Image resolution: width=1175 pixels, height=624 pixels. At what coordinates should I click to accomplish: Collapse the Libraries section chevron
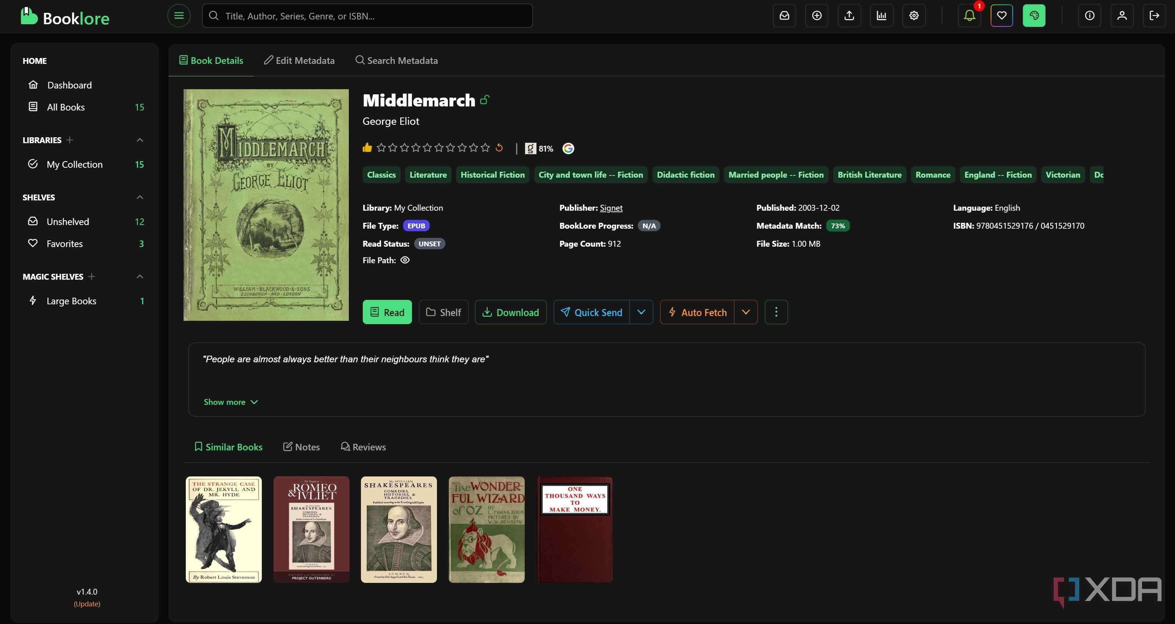pos(140,140)
